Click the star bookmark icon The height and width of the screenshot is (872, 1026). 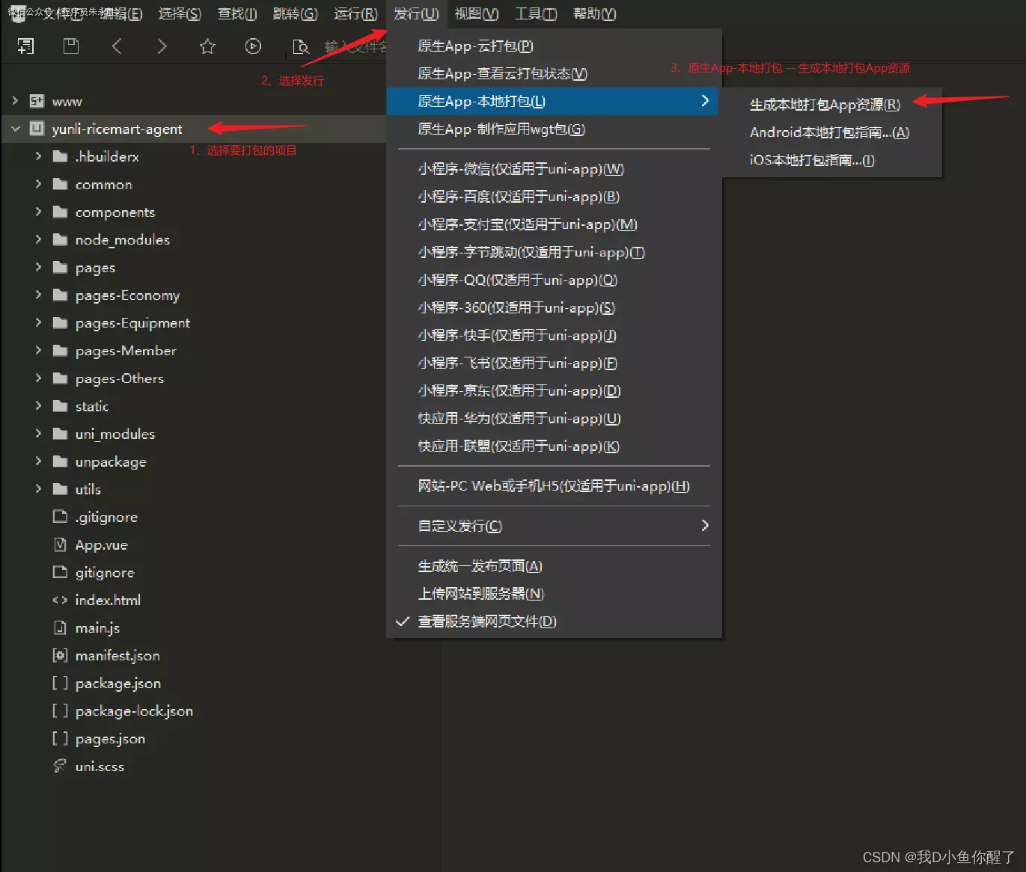207,47
